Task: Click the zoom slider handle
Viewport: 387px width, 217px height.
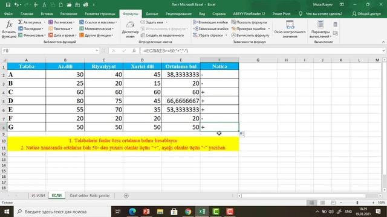Action: [357, 203]
